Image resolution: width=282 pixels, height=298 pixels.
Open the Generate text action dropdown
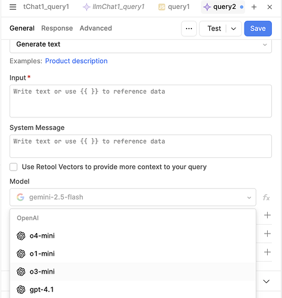coord(141,45)
